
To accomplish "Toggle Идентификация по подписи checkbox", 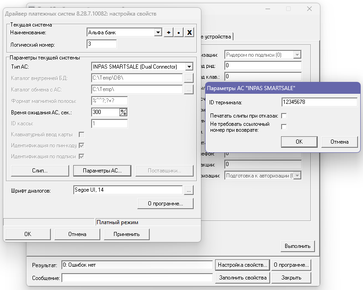I will pos(81,156).
